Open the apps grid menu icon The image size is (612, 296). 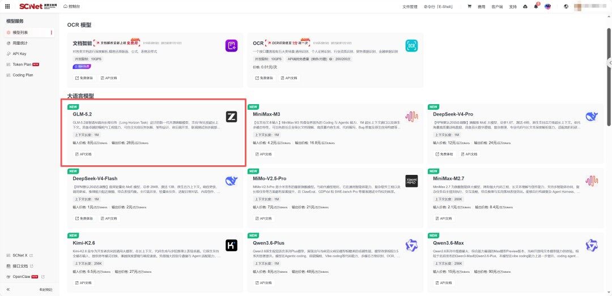click(7, 6)
